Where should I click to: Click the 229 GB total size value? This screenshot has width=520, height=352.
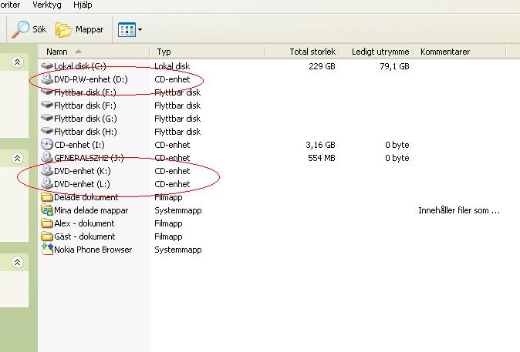pos(322,66)
